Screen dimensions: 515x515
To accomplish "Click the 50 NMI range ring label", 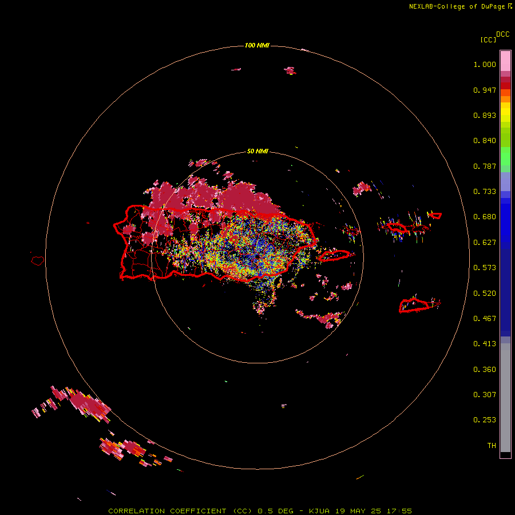I will [257, 152].
